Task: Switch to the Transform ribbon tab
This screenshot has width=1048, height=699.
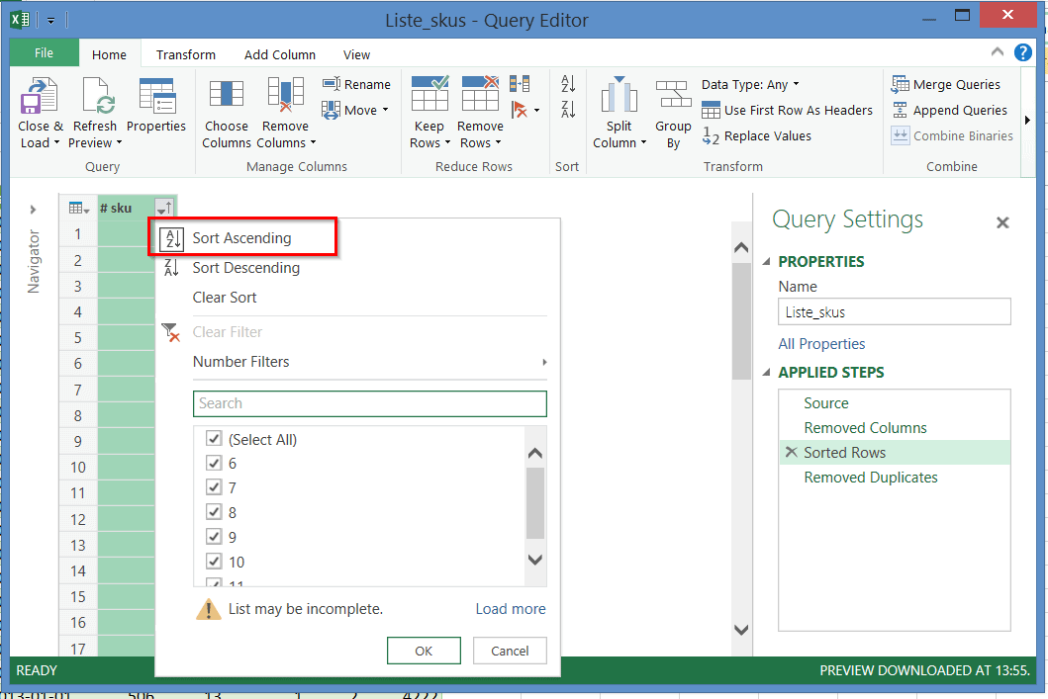Action: [x=185, y=54]
